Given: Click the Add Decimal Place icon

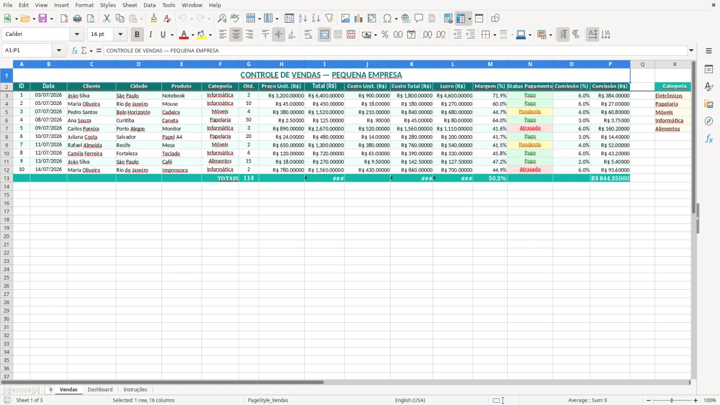Looking at the screenshot, I should click(427, 35).
